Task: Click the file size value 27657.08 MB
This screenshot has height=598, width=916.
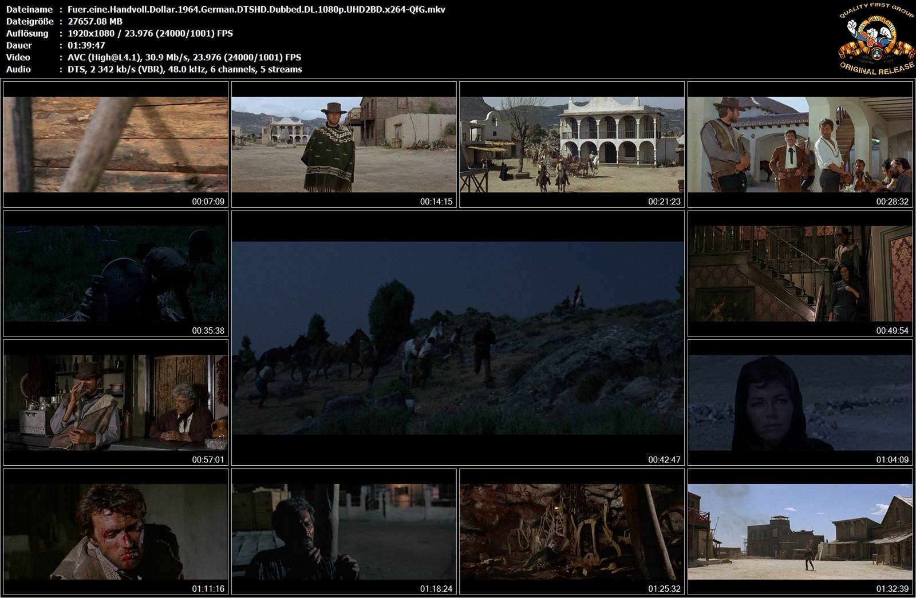Action: pos(95,21)
